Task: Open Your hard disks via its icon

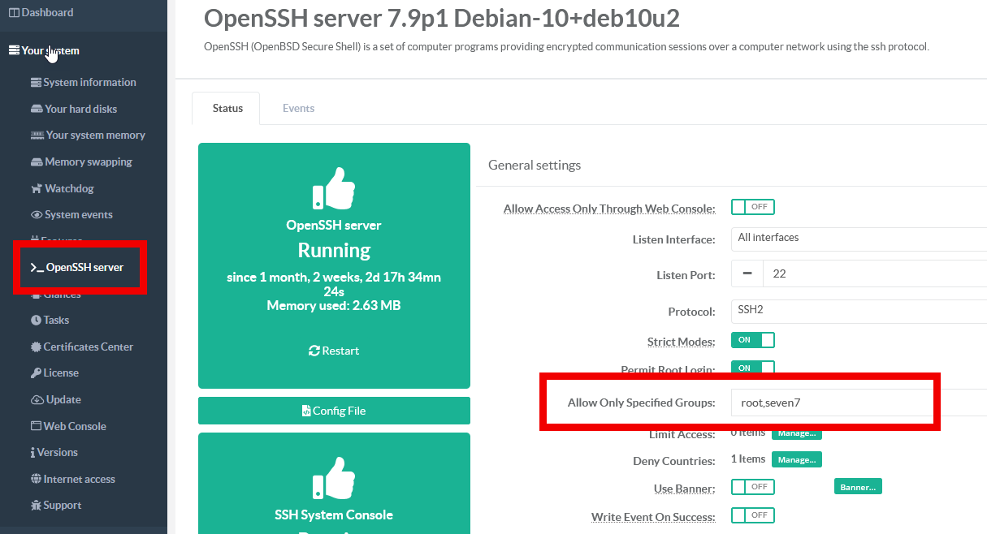Action: coord(37,109)
